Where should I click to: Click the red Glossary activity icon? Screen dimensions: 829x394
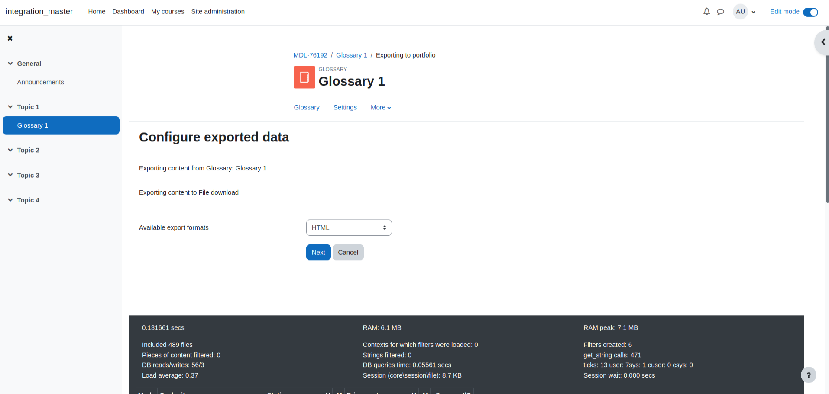pyautogui.click(x=304, y=77)
